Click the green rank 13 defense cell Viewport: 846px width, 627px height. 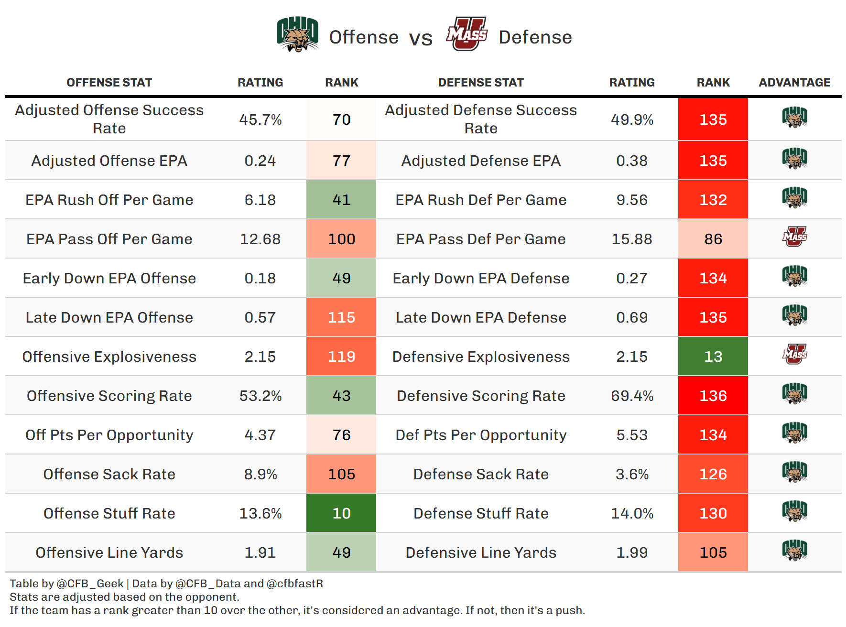tap(713, 357)
